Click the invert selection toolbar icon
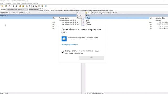 tap(10, 6)
